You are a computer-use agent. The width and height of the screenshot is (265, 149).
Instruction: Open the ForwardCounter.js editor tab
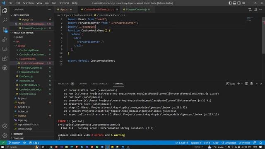[136, 10]
